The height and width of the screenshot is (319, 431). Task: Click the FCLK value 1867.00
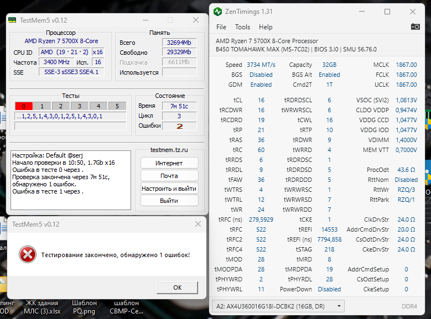coord(406,75)
